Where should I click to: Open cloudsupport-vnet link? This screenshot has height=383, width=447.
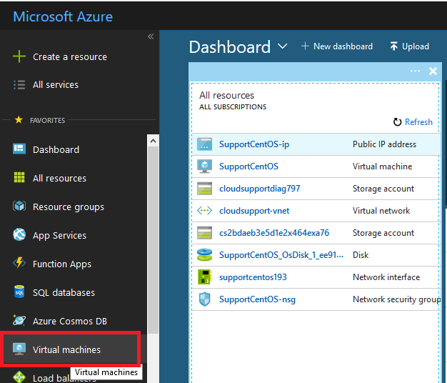pyautogui.click(x=254, y=211)
